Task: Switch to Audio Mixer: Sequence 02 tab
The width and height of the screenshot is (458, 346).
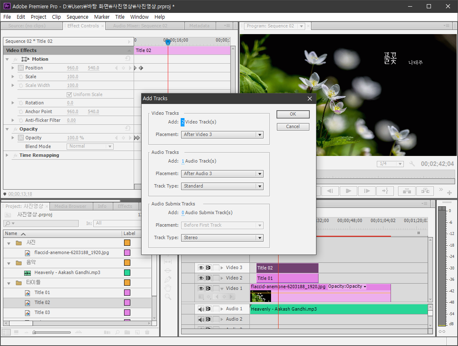Action: coord(140,26)
